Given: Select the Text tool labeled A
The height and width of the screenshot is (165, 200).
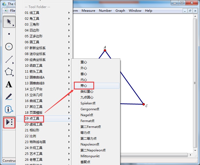Looking at the screenshot, I should point(9,84).
